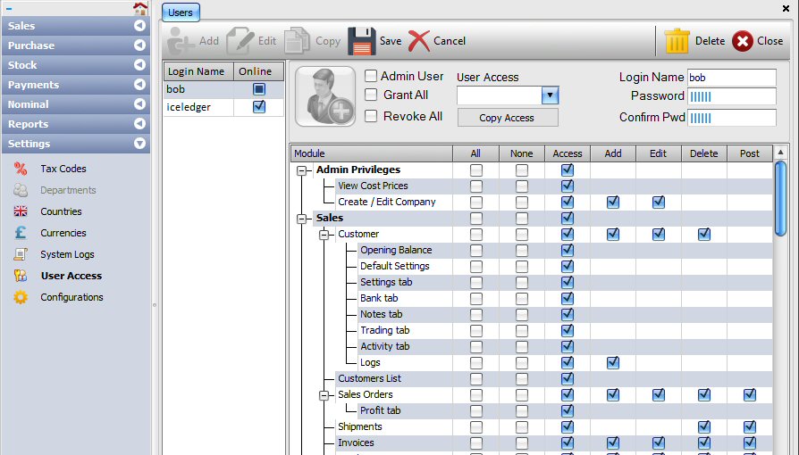The width and height of the screenshot is (799, 455).
Task: Enable the Admin User checkbox
Action: 371,77
